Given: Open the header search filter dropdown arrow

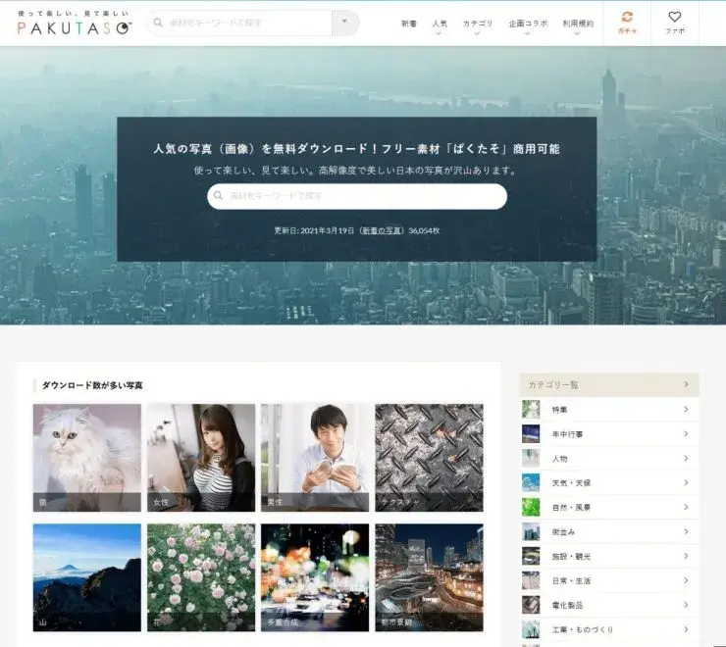Looking at the screenshot, I should [345, 23].
